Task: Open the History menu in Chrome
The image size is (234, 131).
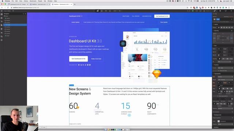Action: click(26, 1)
